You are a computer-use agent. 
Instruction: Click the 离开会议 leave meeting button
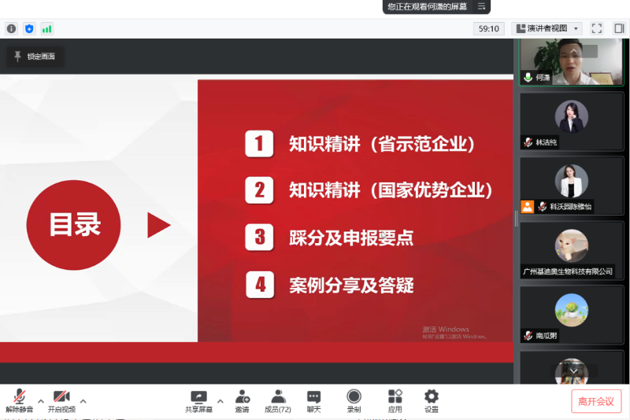tap(596, 401)
